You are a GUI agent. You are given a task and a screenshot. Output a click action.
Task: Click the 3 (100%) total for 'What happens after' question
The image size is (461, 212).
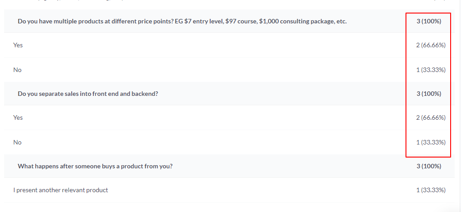pos(429,166)
